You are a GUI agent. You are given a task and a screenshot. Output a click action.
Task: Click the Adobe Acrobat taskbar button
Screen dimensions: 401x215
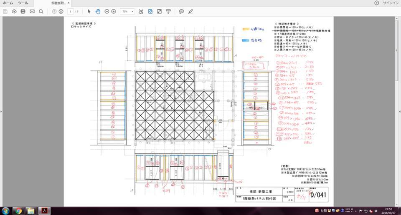click(x=45, y=211)
